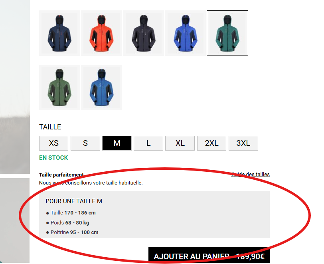Pick the black jacket color option
Screen dimensions: 324x264
143,33
